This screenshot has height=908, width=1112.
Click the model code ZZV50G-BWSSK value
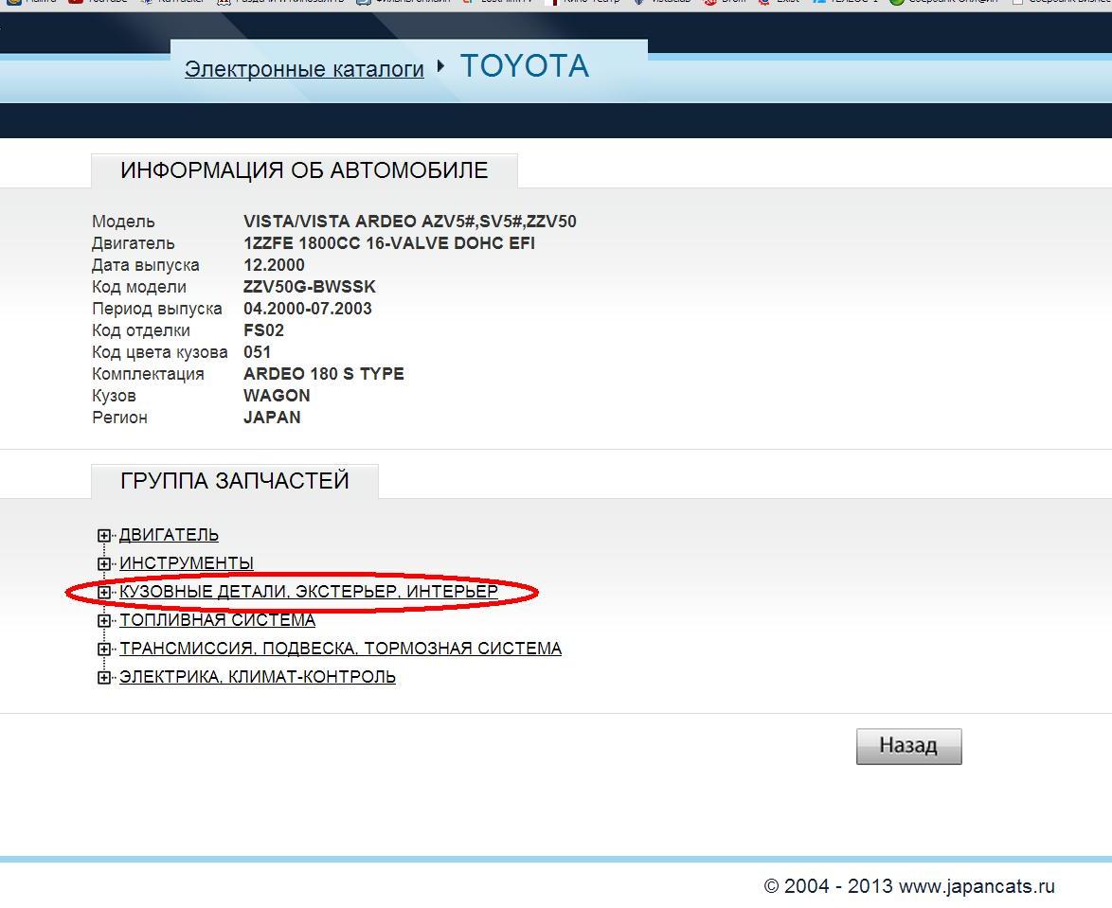(x=310, y=287)
